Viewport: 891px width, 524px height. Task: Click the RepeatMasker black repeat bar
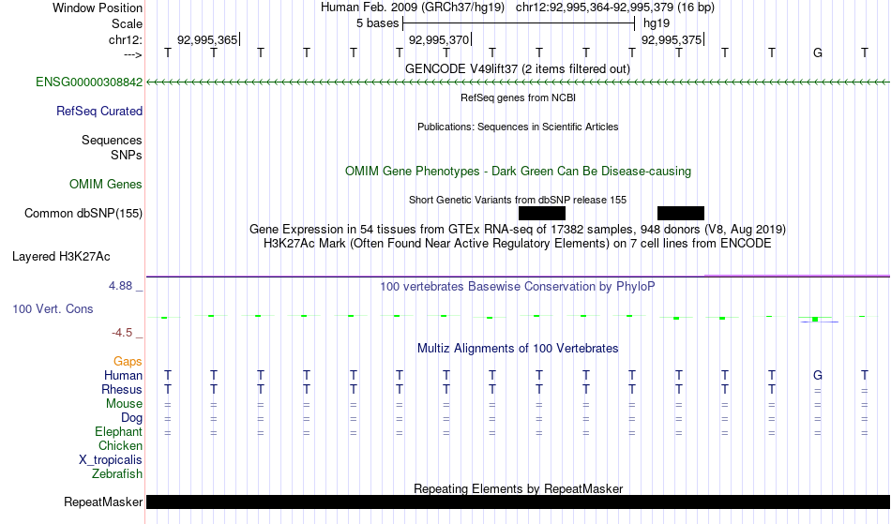pos(518,502)
